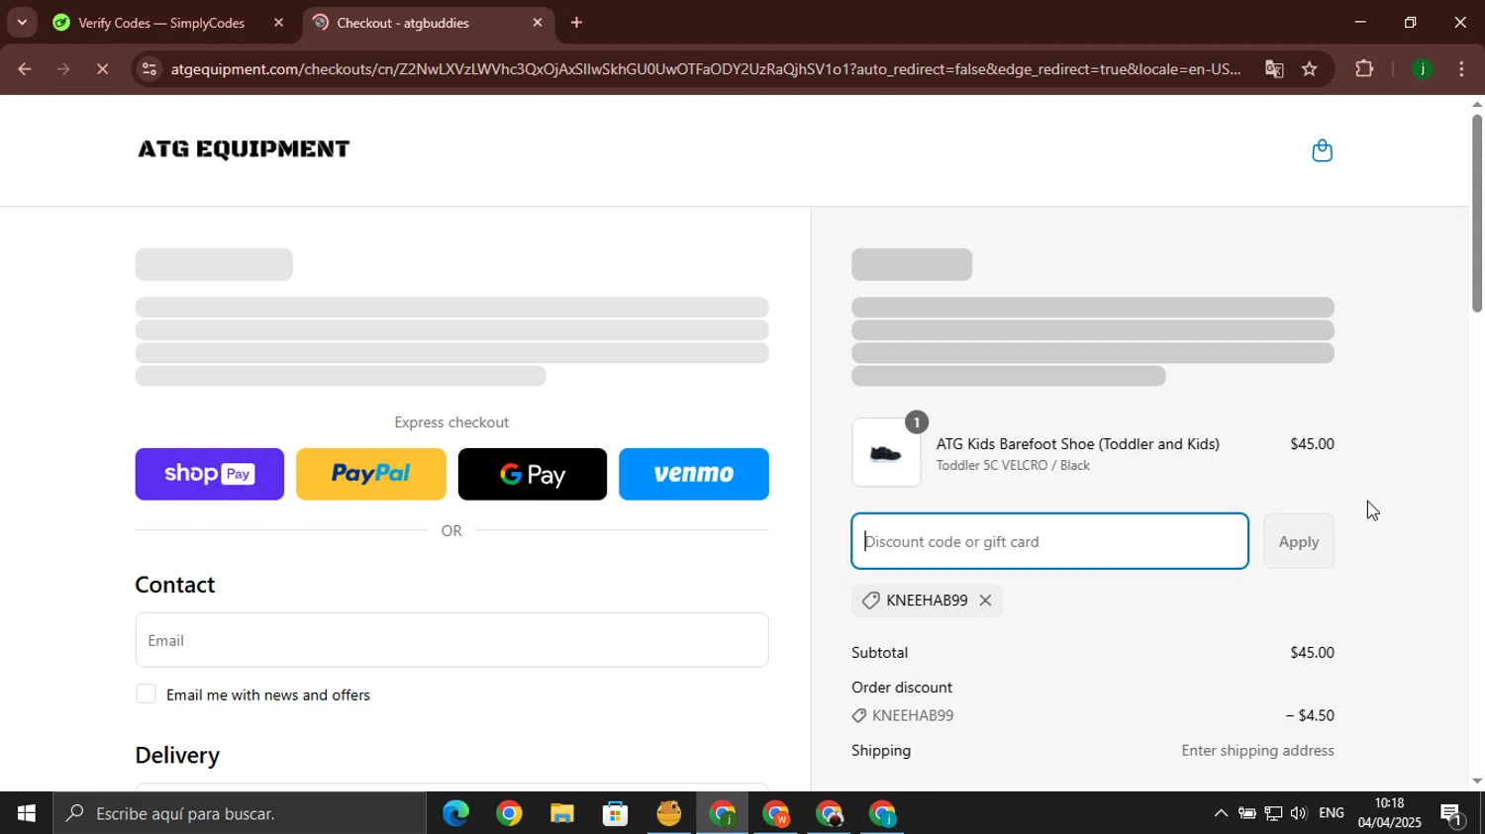
Task: Switch to the Verify Codes SimplyCodes tab
Action: coord(160,23)
